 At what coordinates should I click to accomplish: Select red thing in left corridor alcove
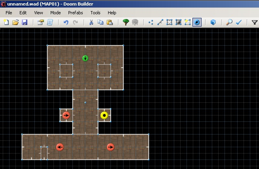point(66,115)
